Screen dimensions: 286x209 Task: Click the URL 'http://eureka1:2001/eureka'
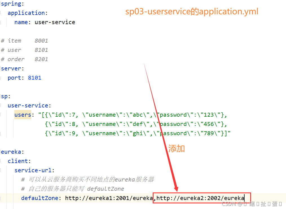[x=109, y=198]
